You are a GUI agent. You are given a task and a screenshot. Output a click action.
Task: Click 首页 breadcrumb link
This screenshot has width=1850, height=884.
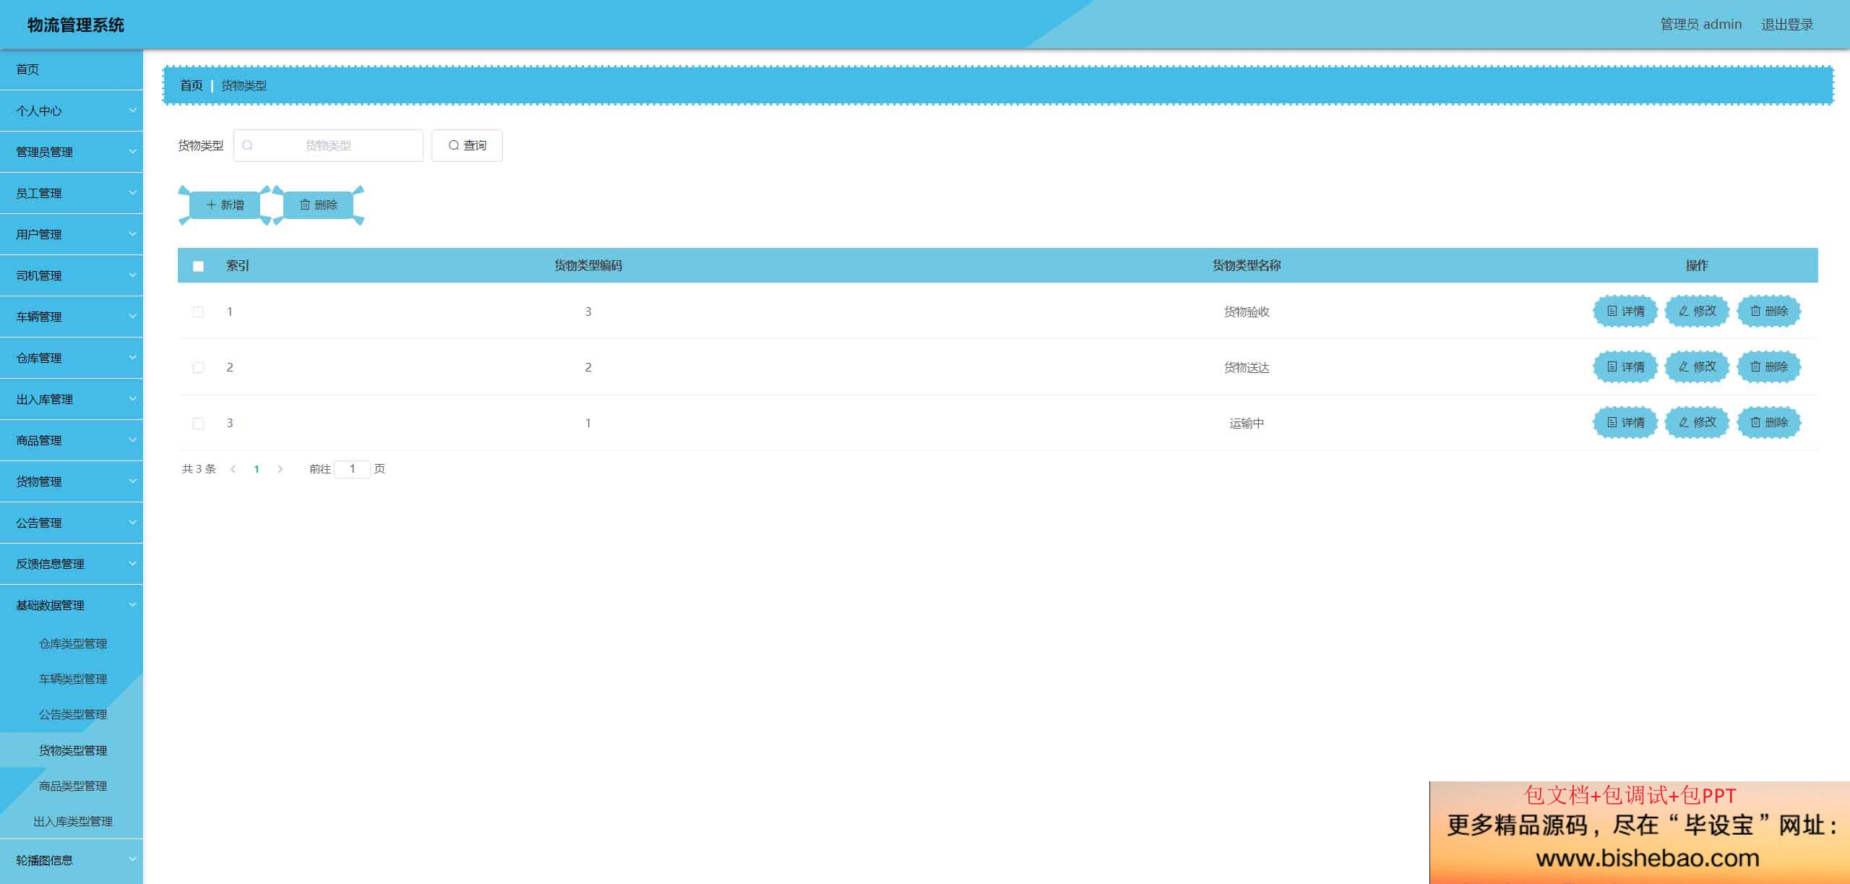(192, 85)
